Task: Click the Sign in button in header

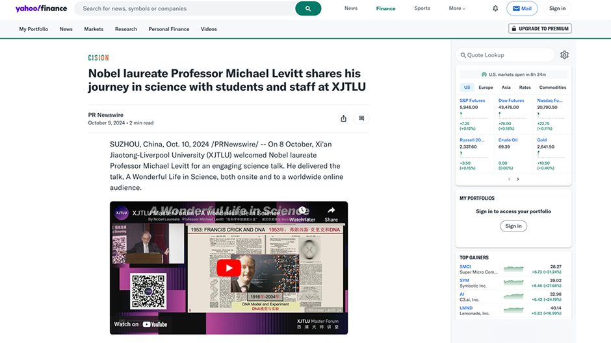Action: click(557, 8)
